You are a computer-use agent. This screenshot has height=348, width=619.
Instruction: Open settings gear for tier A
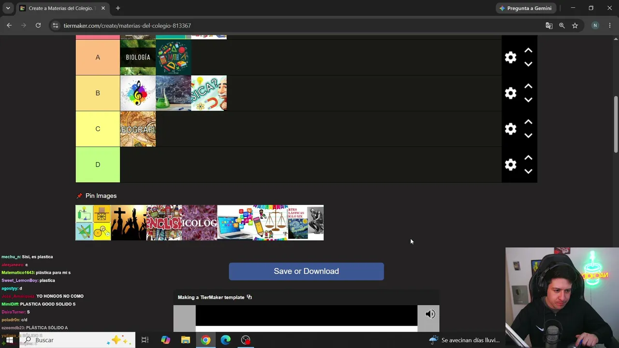click(x=511, y=58)
